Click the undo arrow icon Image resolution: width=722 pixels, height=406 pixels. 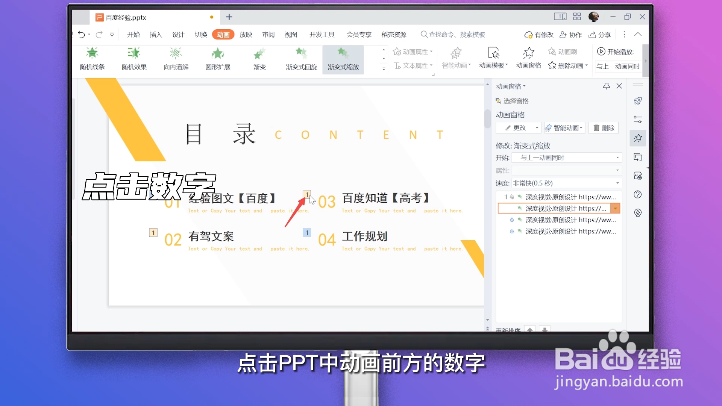[x=81, y=35]
